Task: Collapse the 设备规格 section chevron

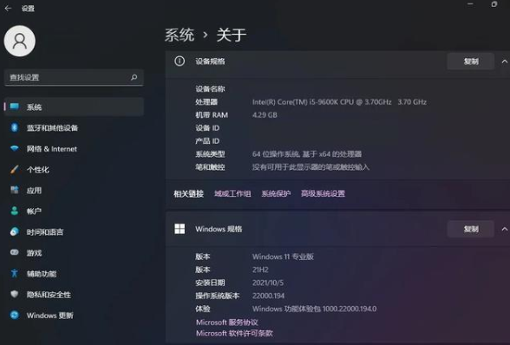Action: (x=505, y=62)
